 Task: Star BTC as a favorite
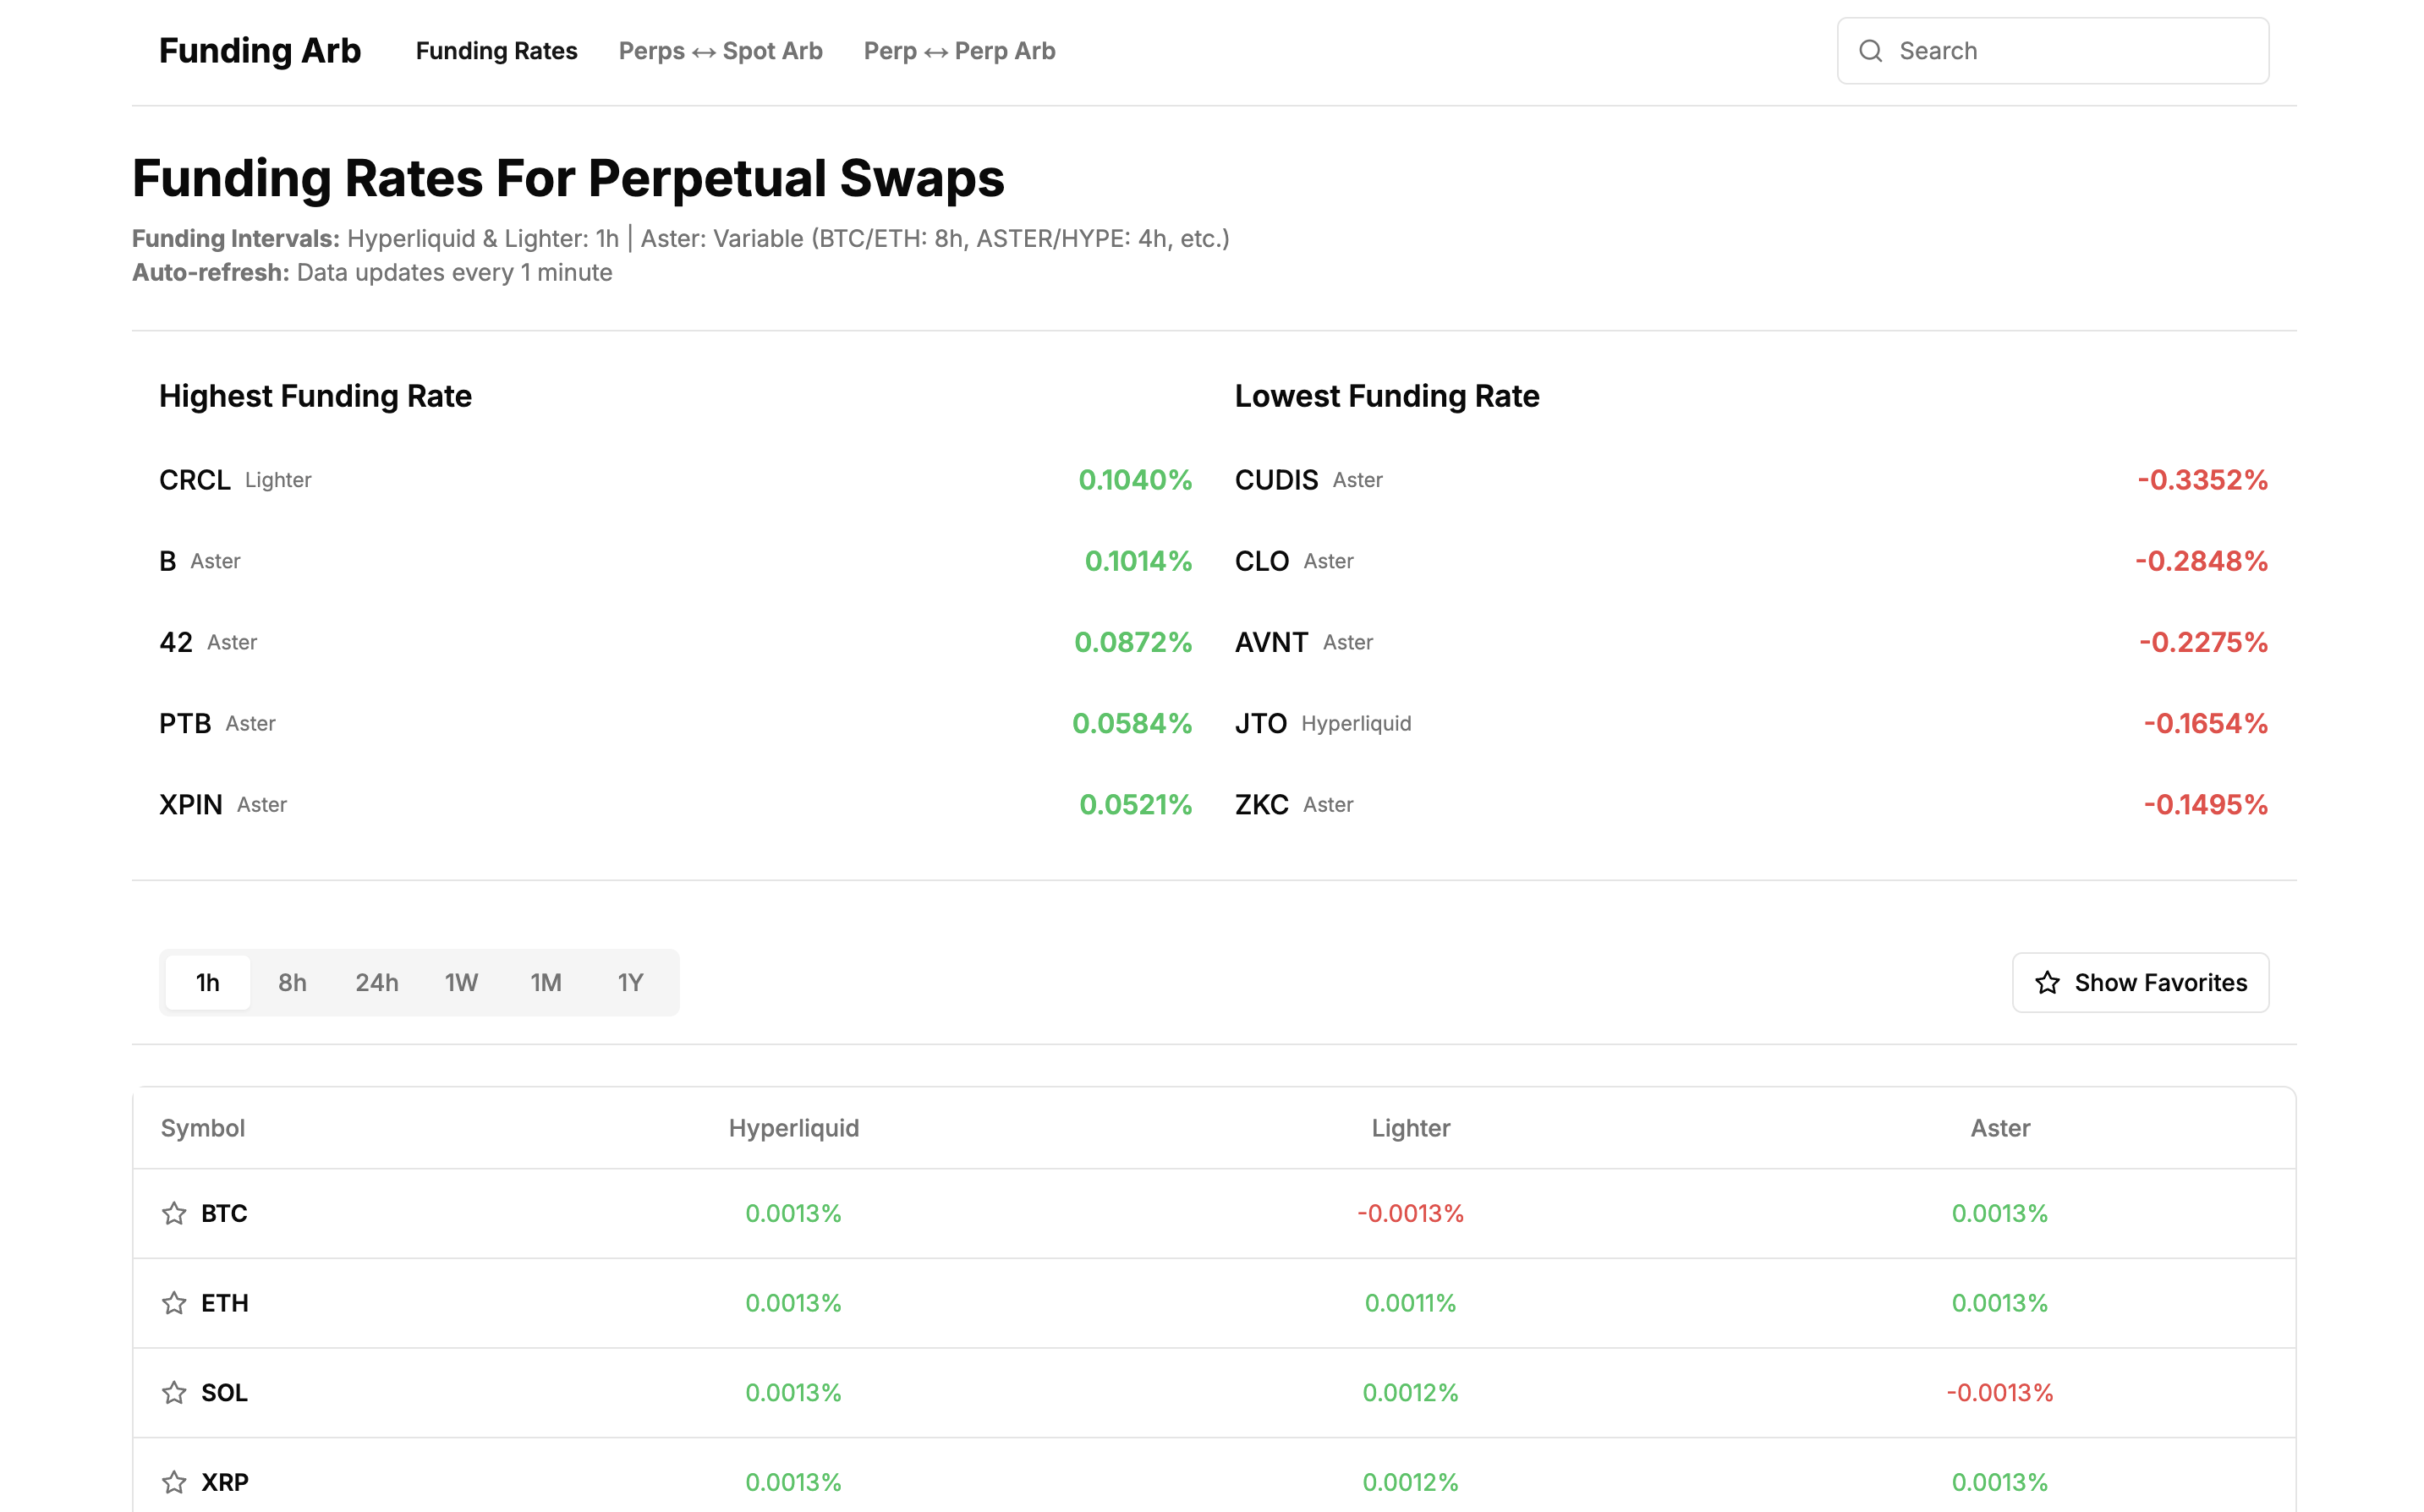(x=173, y=1213)
